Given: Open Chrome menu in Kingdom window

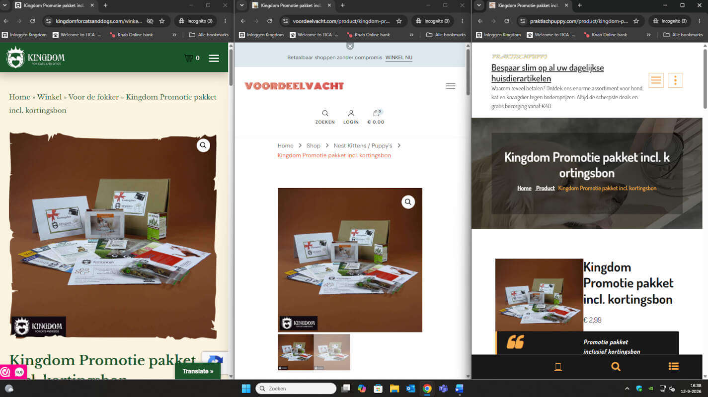Looking at the screenshot, I should 225,21.
